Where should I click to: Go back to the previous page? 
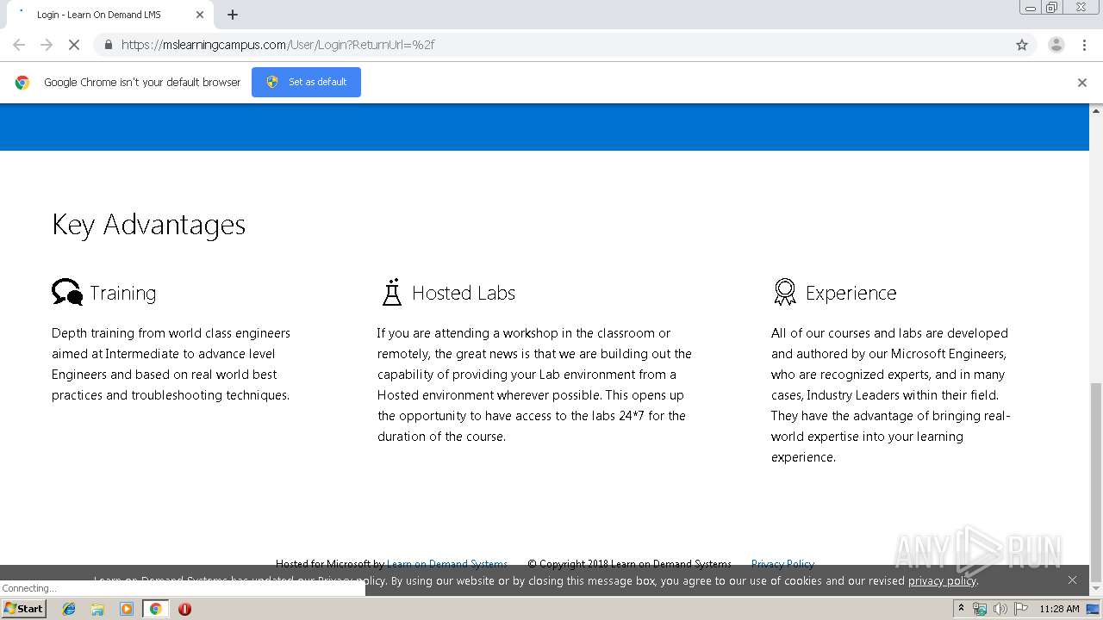[19, 45]
